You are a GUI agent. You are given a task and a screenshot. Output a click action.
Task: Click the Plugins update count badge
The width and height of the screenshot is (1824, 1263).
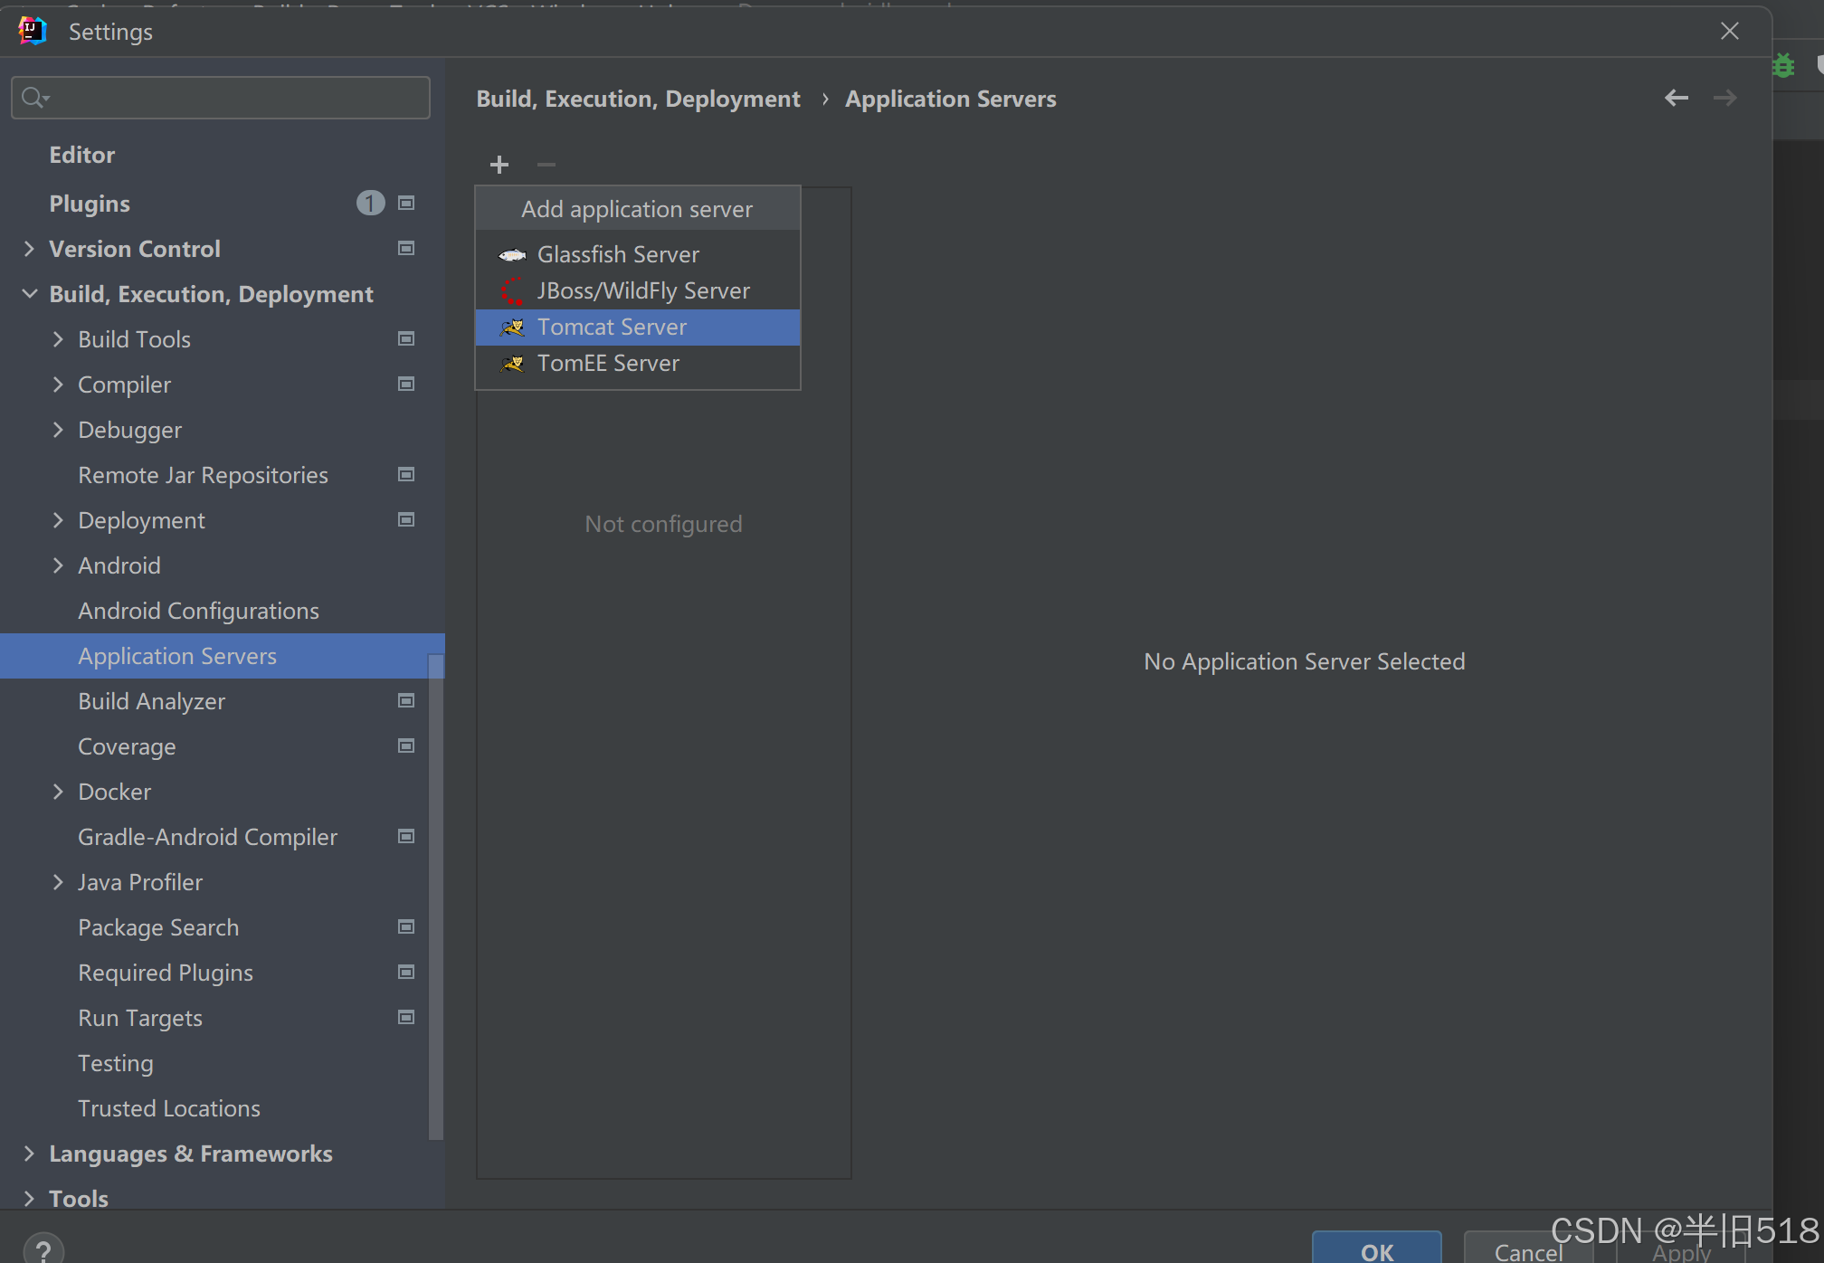(370, 203)
